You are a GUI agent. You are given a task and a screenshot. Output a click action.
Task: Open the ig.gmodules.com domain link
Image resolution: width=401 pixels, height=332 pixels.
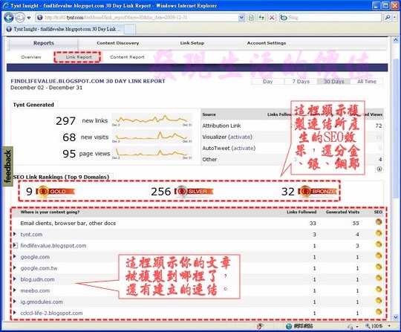pyautogui.click(x=42, y=302)
